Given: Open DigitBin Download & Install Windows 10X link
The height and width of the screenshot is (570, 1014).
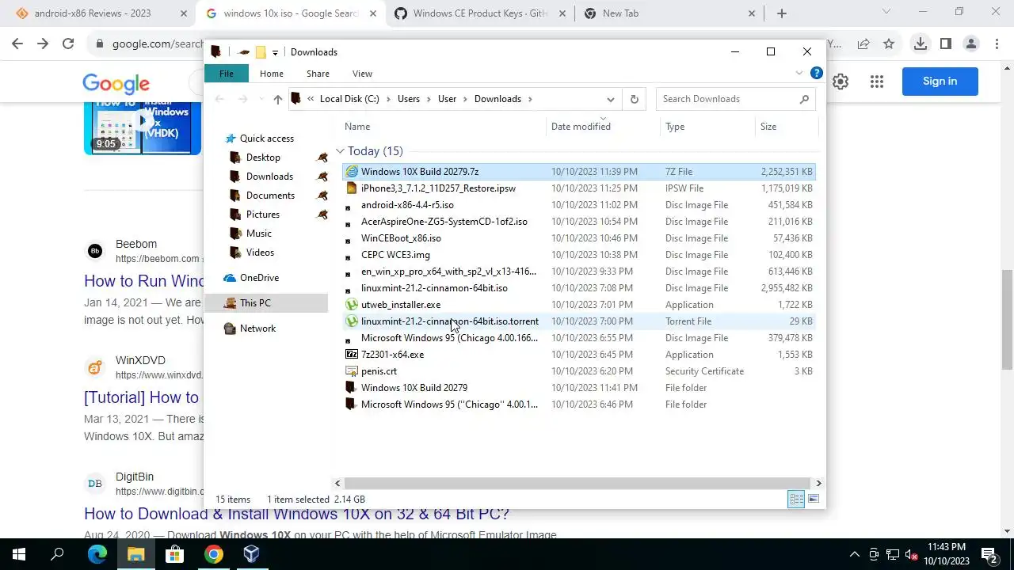Looking at the screenshot, I should tap(296, 514).
